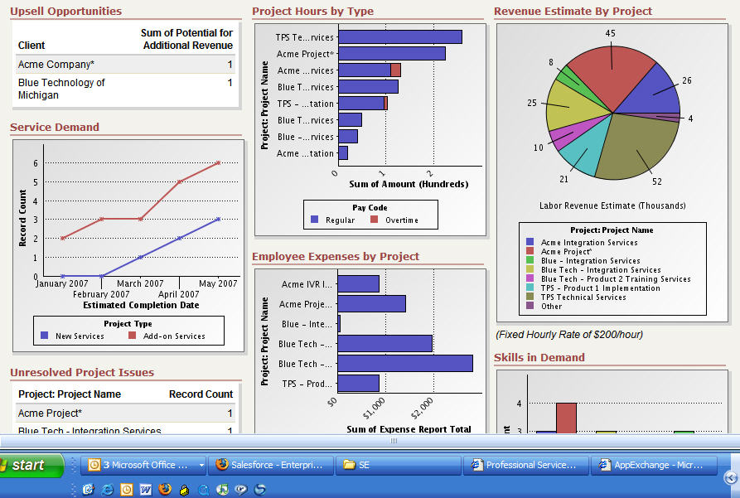Click the Overtime pay code legend swatch
The height and width of the screenshot is (498, 740).
(375, 220)
